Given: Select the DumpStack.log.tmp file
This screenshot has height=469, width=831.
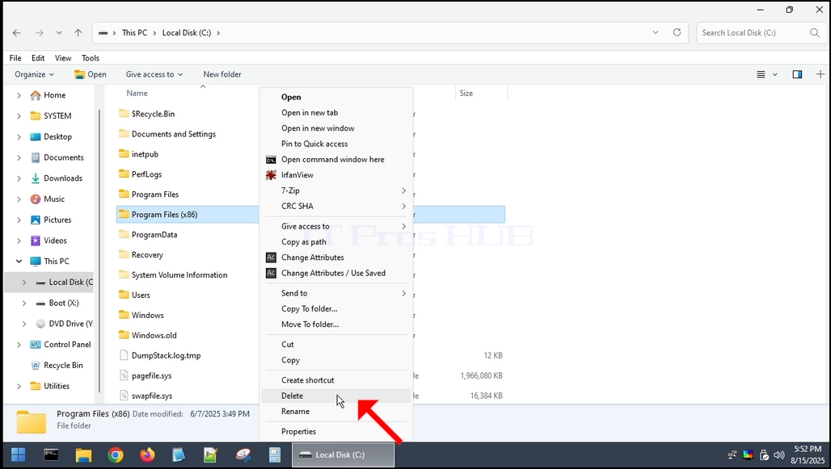Looking at the screenshot, I should 166,355.
